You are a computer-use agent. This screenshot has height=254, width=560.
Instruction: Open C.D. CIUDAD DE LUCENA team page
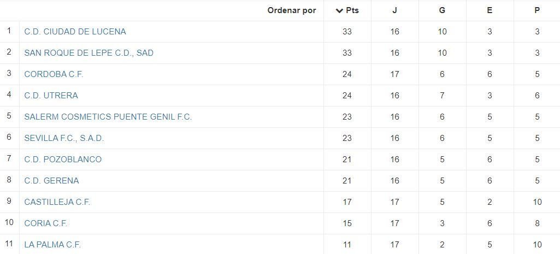[x=75, y=32]
